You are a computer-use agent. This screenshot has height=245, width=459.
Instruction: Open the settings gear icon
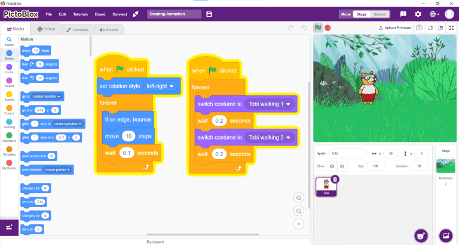point(418,14)
